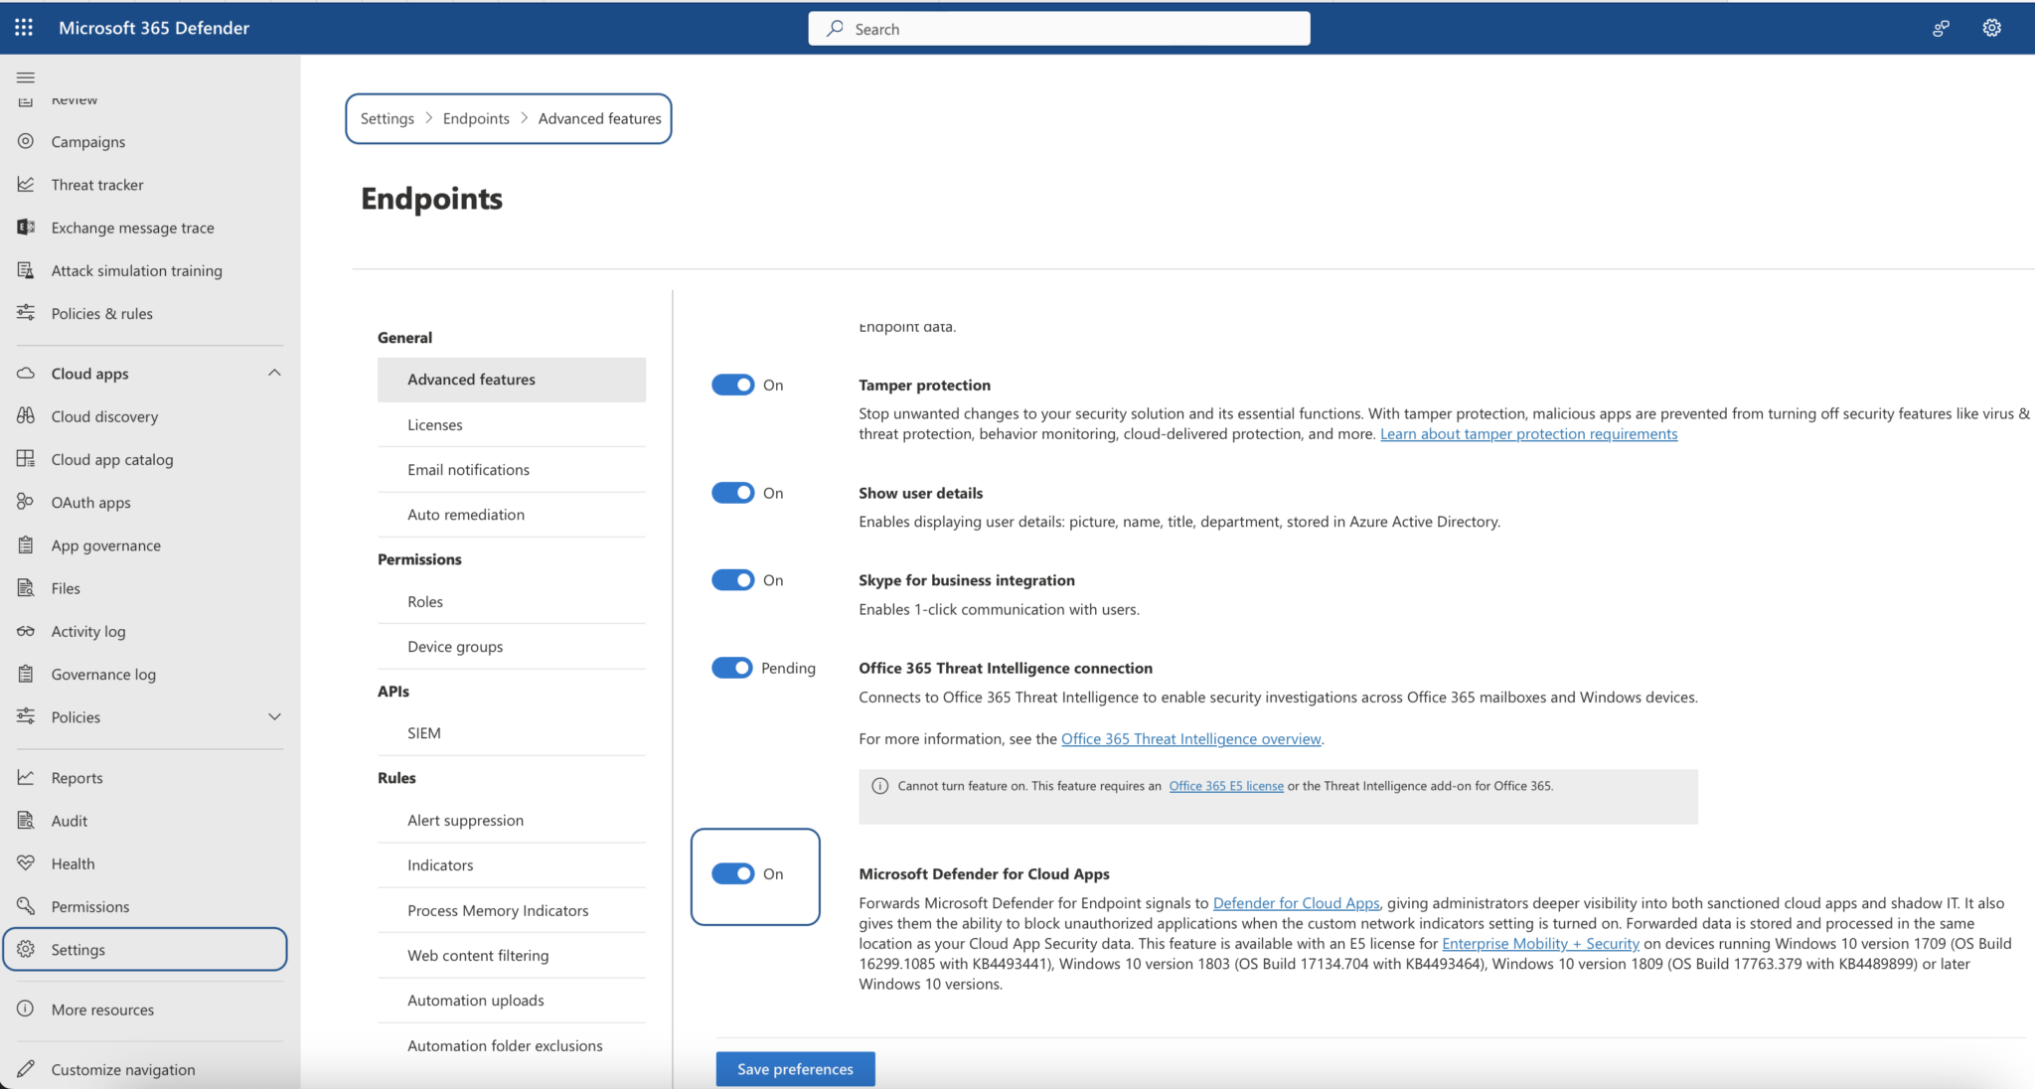This screenshot has height=1089, width=2035.
Task: Disable Show user details
Action: click(x=732, y=492)
